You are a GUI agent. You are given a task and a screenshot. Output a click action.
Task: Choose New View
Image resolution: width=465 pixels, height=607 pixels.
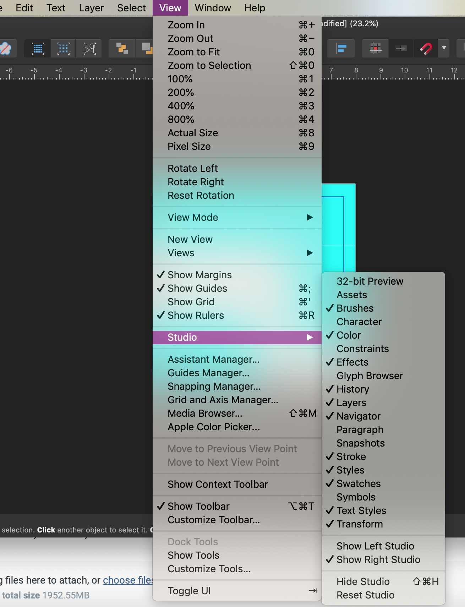[x=237, y=239]
